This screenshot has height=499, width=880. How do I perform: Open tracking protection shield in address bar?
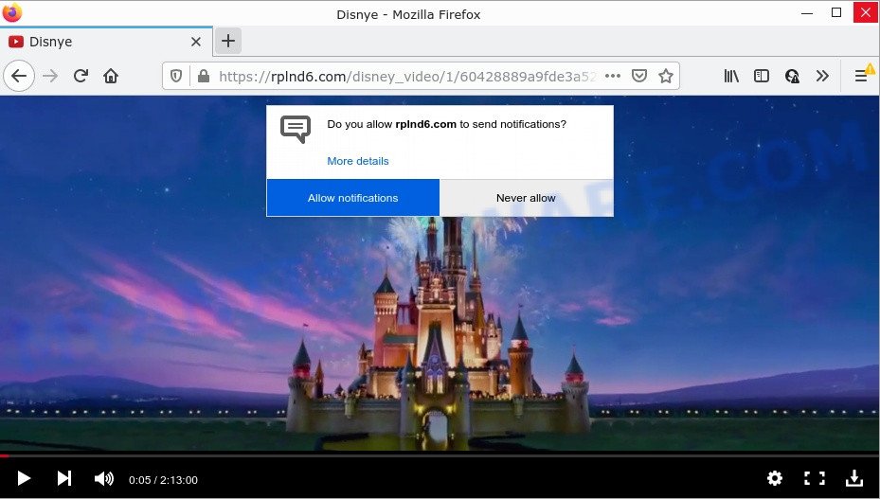point(176,76)
